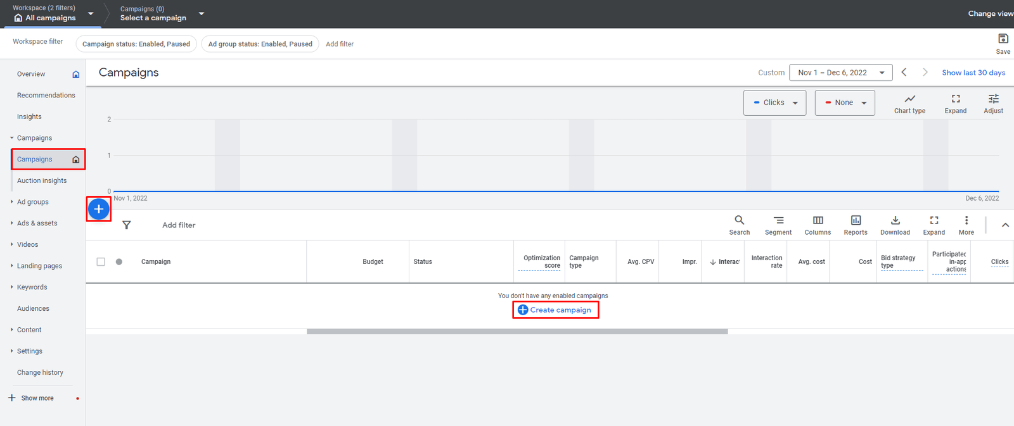The height and width of the screenshot is (426, 1014).
Task: Open Auction insights
Action: coord(42,180)
